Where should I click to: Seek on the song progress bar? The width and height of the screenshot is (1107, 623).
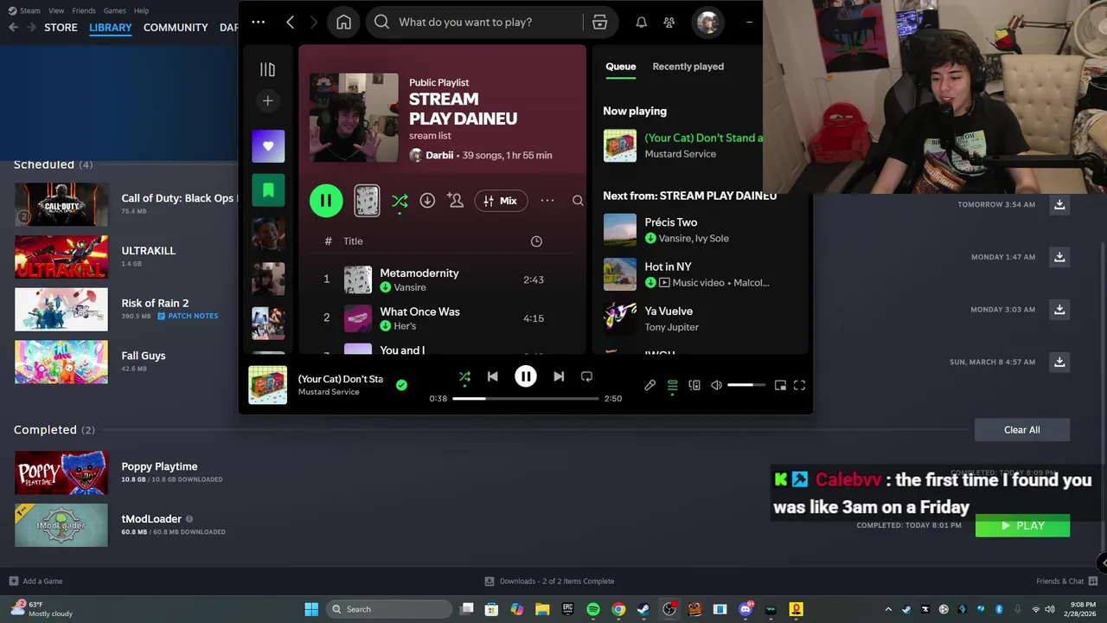[x=525, y=399]
